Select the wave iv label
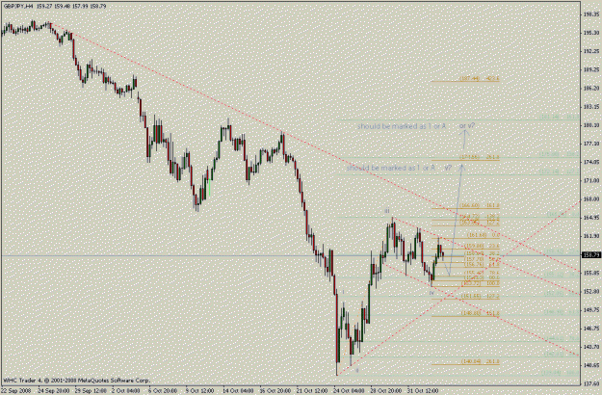602x395 pixels. [432, 293]
